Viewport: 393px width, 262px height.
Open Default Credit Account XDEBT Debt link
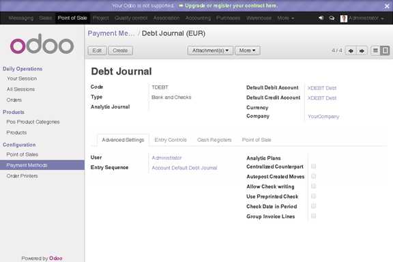pos(322,98)
